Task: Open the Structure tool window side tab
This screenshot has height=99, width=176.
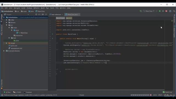Action: 2,30
